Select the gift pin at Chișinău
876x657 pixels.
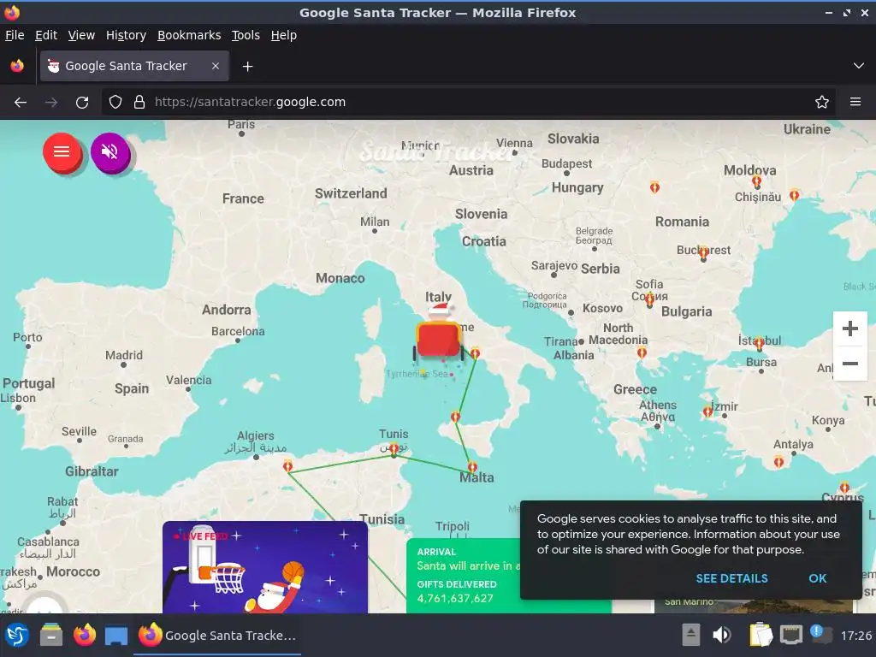tap(756, 181)
